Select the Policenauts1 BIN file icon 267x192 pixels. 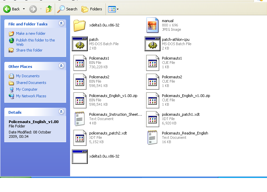[80, 63]
